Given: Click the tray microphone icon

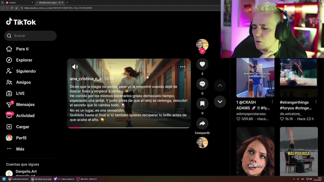Looking at the screenshot, I should [298, 179].
